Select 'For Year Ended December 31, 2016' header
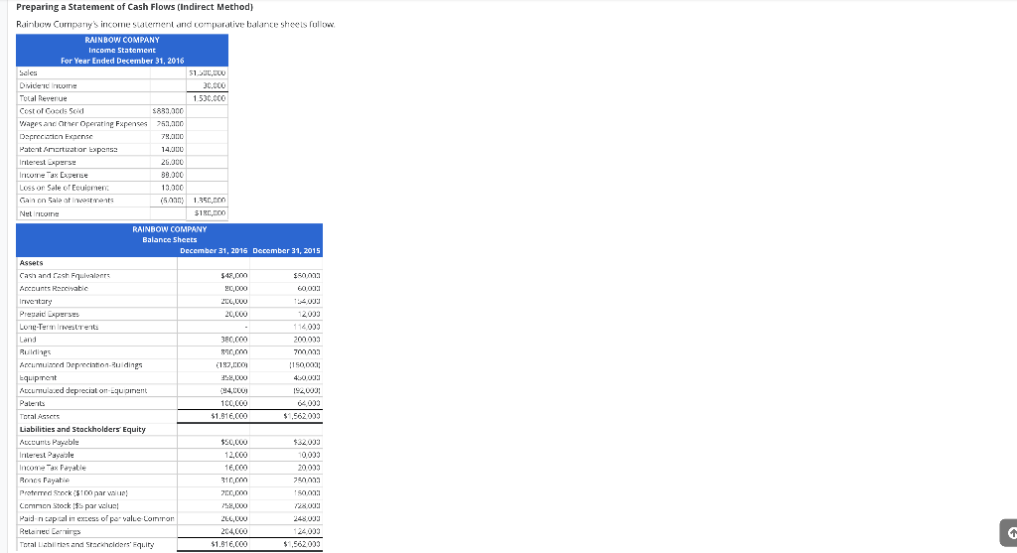This screenshot has width=1017, height=553. (x=122, y=61)
